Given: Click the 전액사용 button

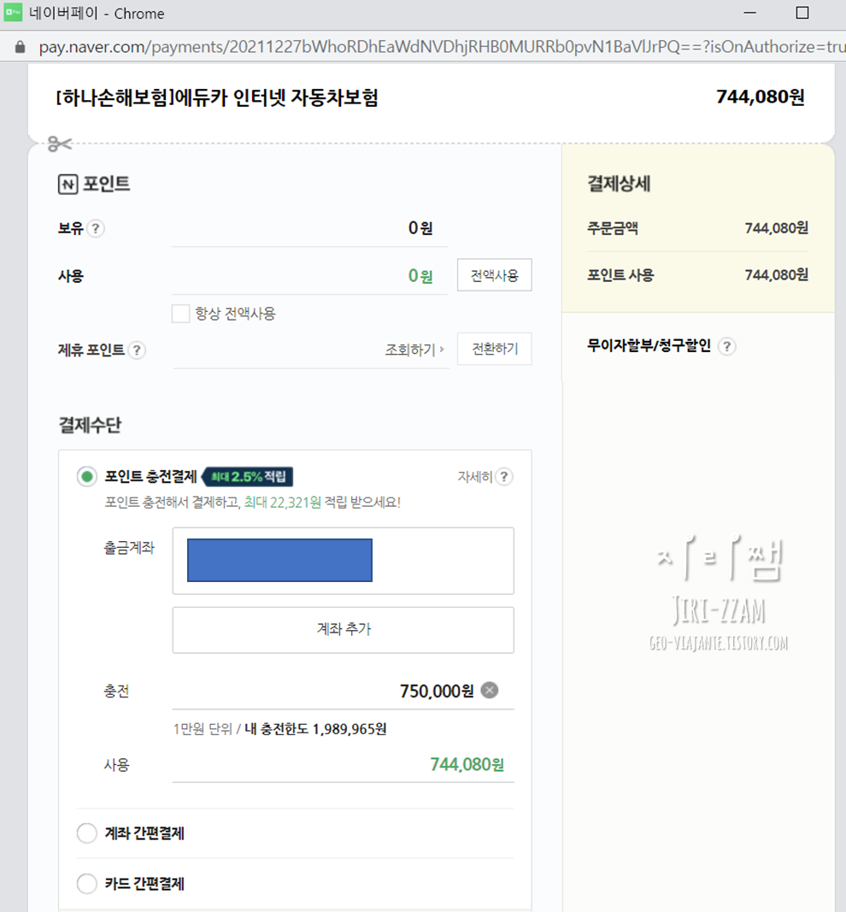Looking at the screenshot, I should [x=494, y=275].
